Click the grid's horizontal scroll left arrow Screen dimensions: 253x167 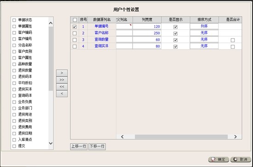tap(122, 137)
